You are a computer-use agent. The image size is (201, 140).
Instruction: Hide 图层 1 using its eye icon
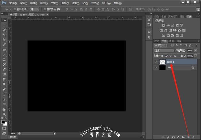click(x=156, y=62)
